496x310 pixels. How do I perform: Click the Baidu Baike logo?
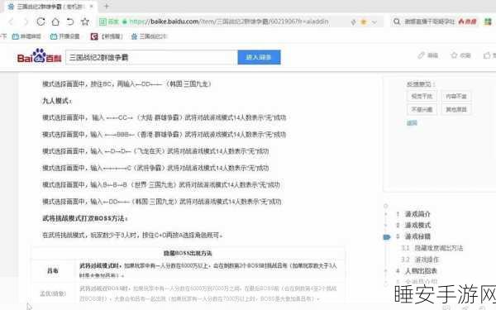pos(39,56)
